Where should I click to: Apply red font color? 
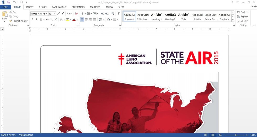[74, 19]
